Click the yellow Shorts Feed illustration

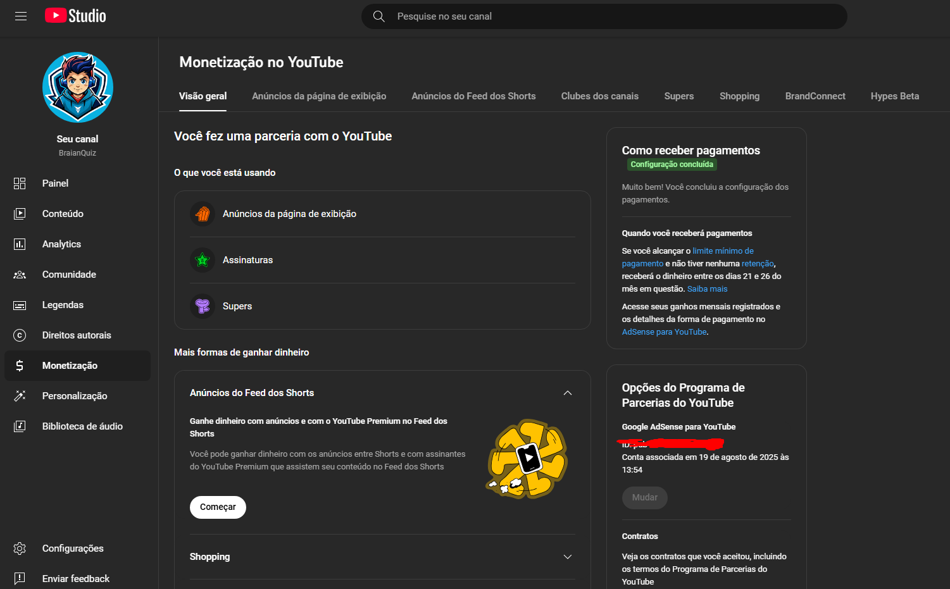[527, 458]
